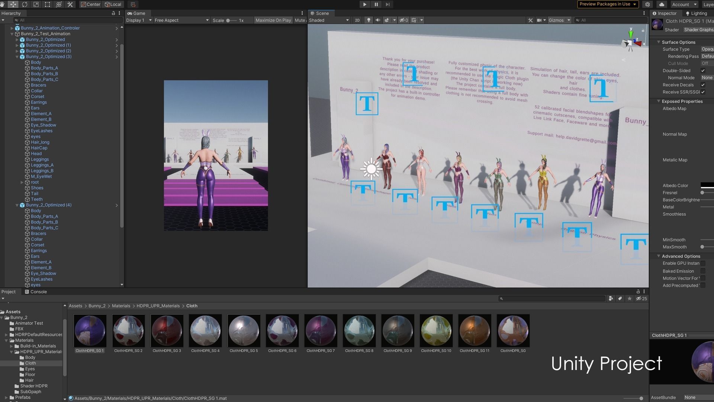Select the Rect Transform tool
Screen dimensions: 714x402
47,4
